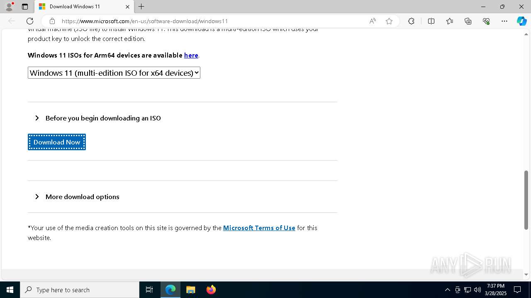Open the Favorites list
Screen dimensions: 531x298
tap(450, 21)
